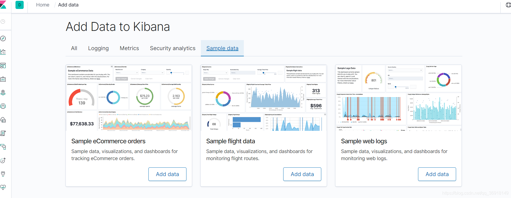The height and width of the screenshot is (198, 511).
Task: Open Discover compass icon in sidebar
Action: pyautogui.click(x=3, y=38)
